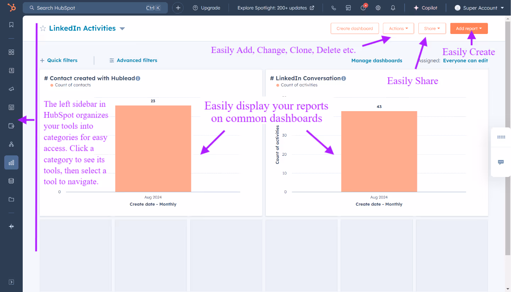Select the Contacts CRM icon in the sidebar
The height and width of the screenshot is (292, 511).
[x=11, y=70]
